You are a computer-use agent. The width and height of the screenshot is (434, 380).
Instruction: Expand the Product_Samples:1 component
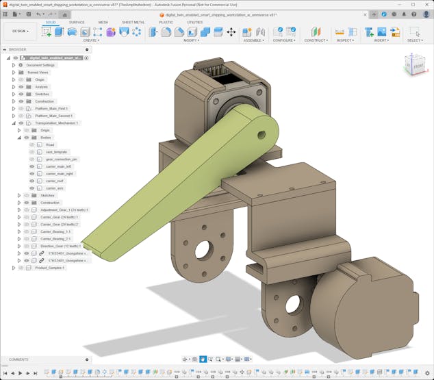tap(13, 268)
